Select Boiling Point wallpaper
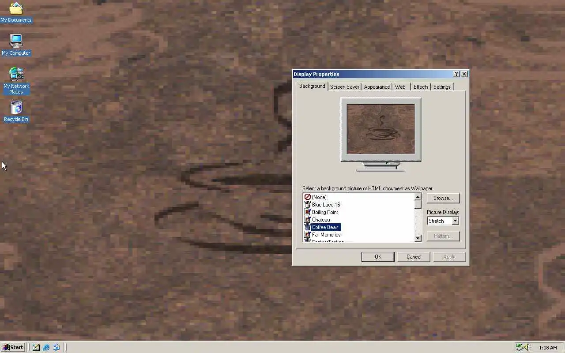 tap(325, 212)
